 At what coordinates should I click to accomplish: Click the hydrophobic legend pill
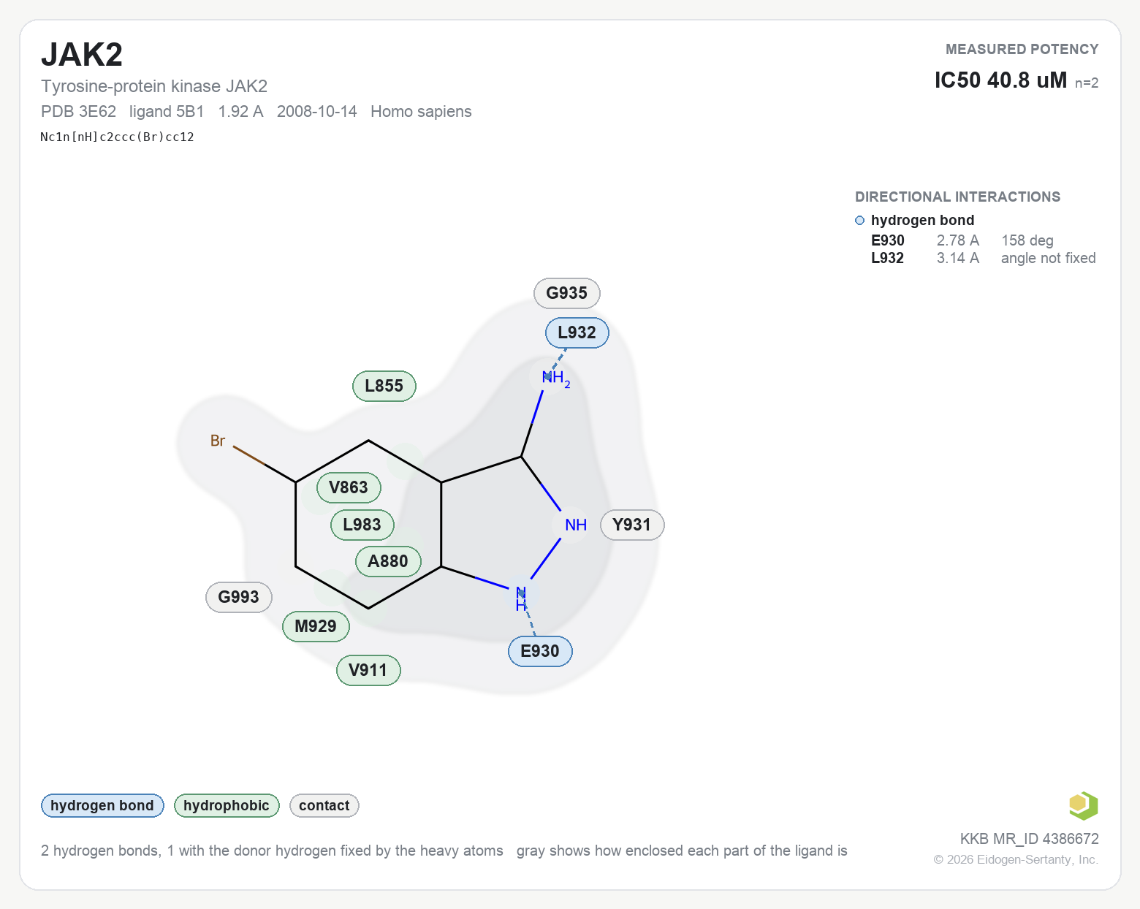coord(227,805)
